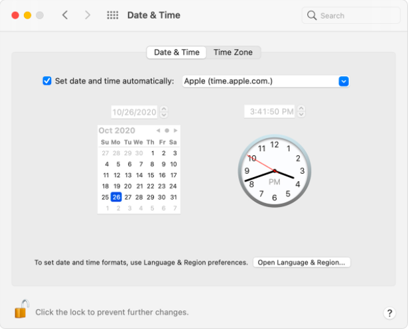Select October 18 in the calendar
Screen dimensions: 408x329
(x=105, y=186)
